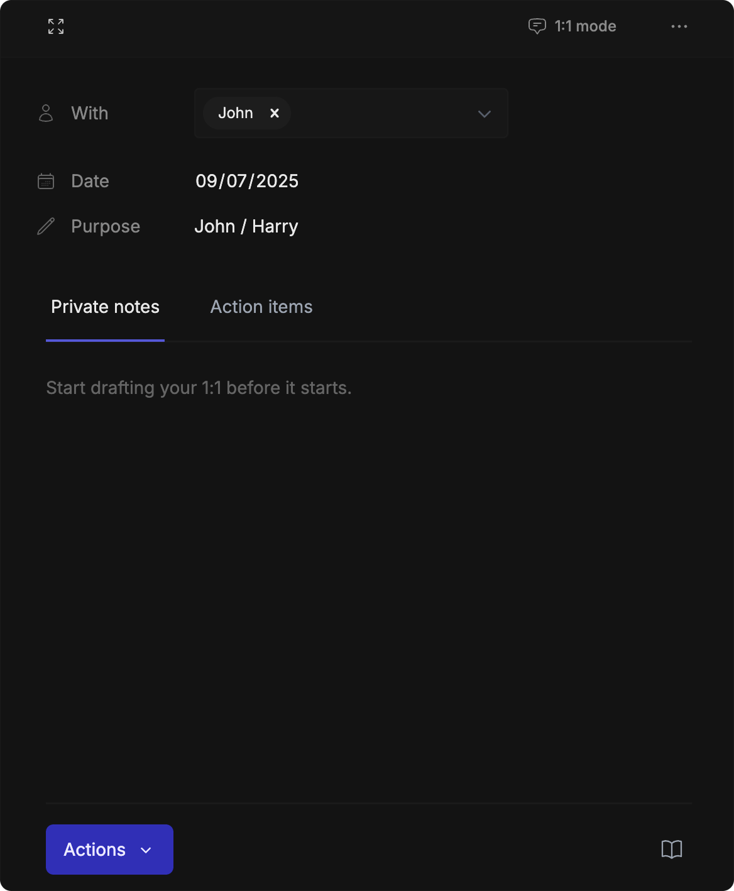Screen dimensions: 734x891
Task: Toggle 1:1 mode label
Action: 585,26
